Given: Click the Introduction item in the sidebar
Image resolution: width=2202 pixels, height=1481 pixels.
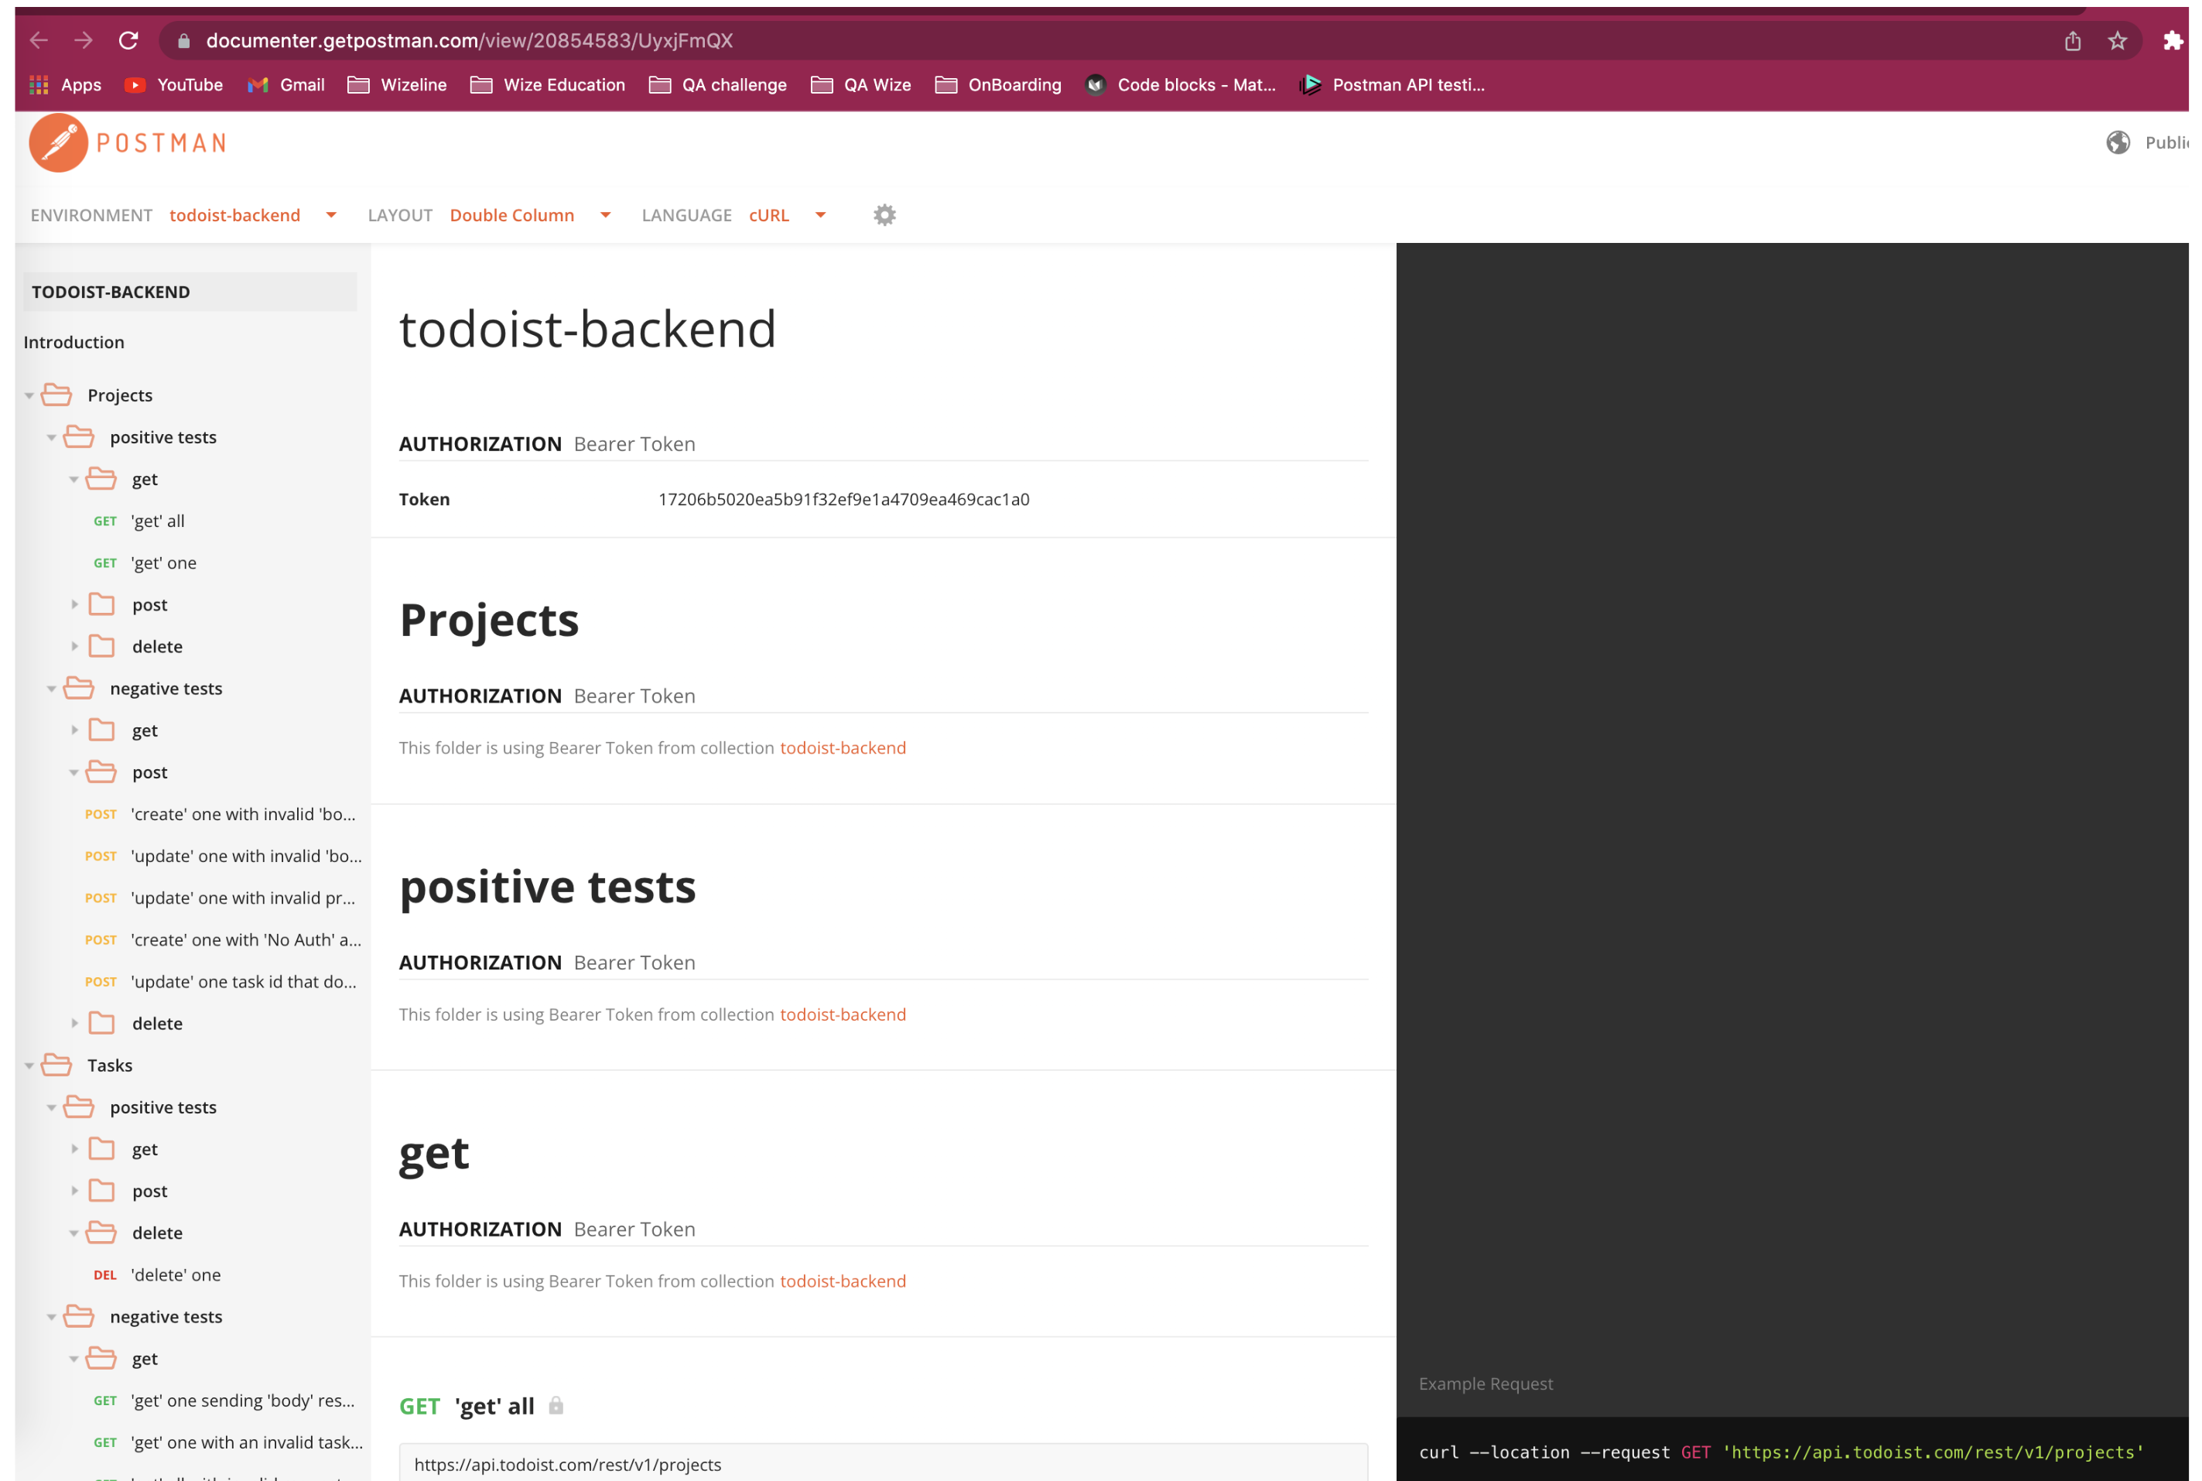Looking at the screenshot, I should coord(74,342).
